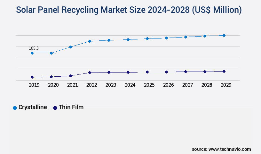
Task: Select the Crystalline data point for 2020
Action: [x=51, y=53]
